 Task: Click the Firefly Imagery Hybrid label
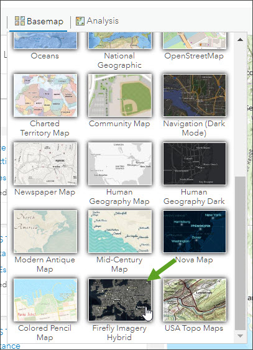click(119, 333)
